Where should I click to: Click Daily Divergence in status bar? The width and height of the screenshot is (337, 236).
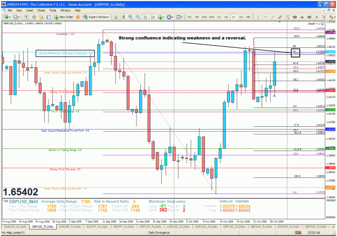click(x=159, y=233)
